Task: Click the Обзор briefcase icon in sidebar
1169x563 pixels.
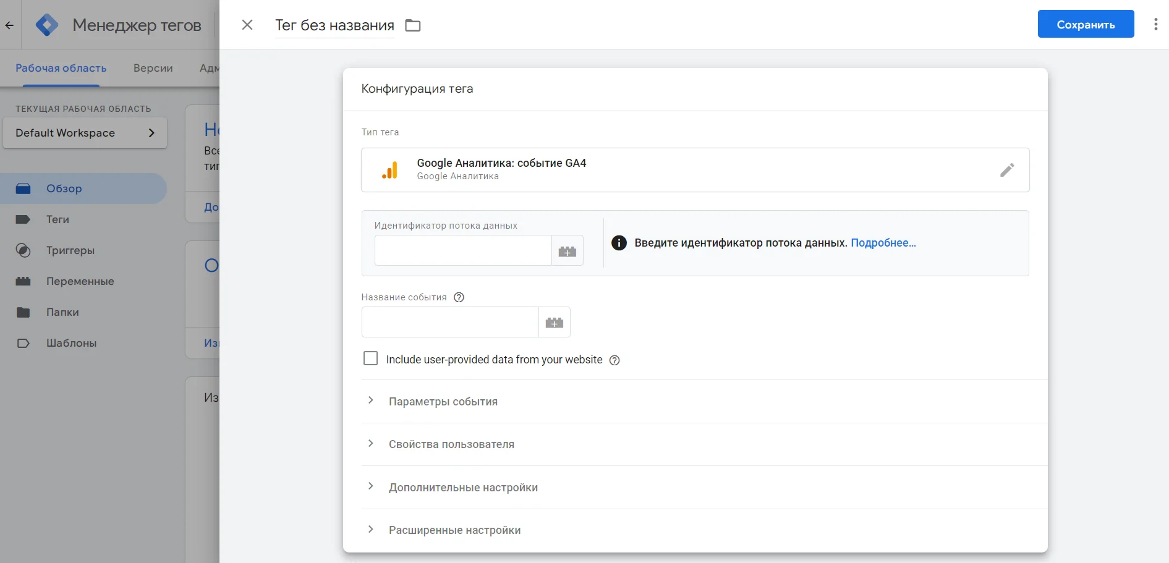Action: click(23, 188)
